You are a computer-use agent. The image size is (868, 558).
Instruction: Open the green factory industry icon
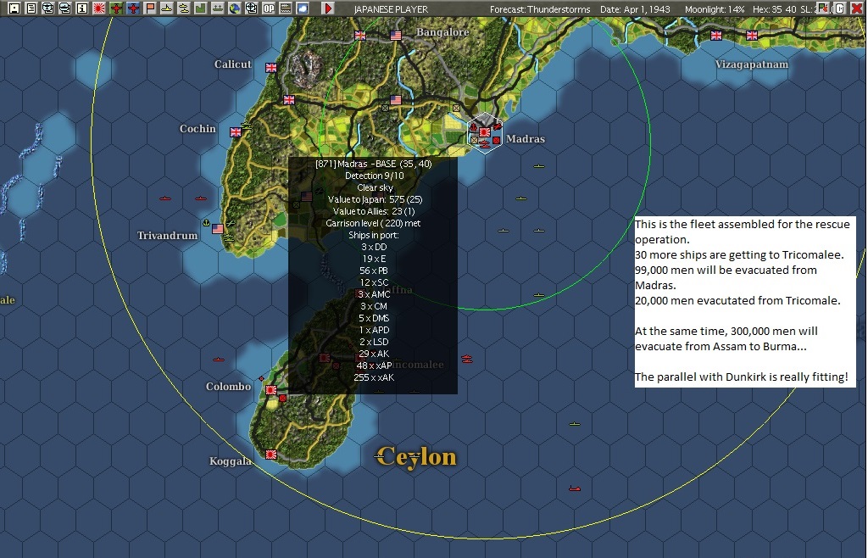point(201,8)
